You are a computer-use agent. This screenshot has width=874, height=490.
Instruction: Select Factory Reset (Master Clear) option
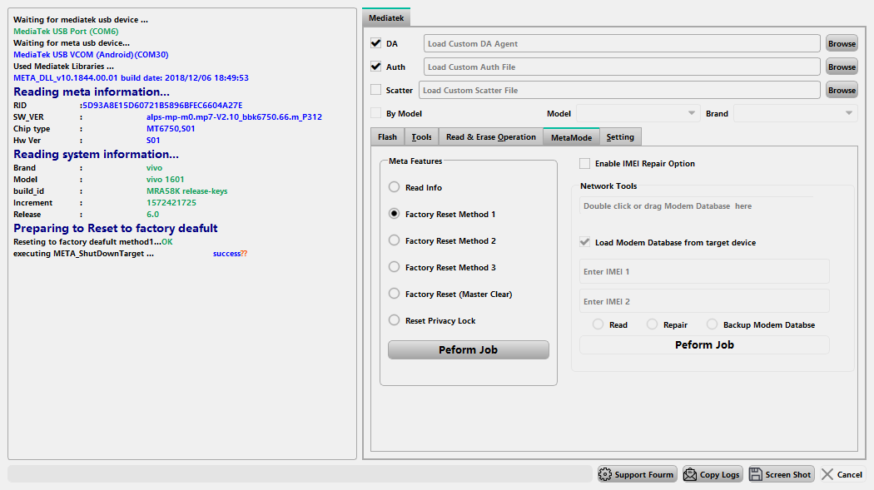(x=394, y=294)
